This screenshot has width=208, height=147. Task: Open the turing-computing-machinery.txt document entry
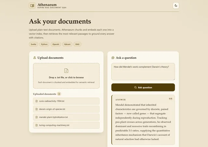click(66, 125)
